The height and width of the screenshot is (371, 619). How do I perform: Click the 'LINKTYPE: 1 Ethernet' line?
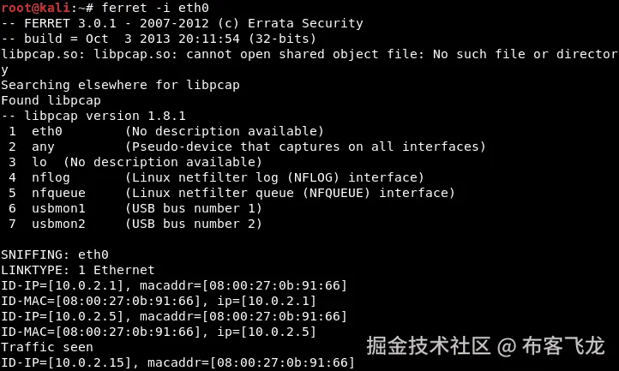[78, 270]
